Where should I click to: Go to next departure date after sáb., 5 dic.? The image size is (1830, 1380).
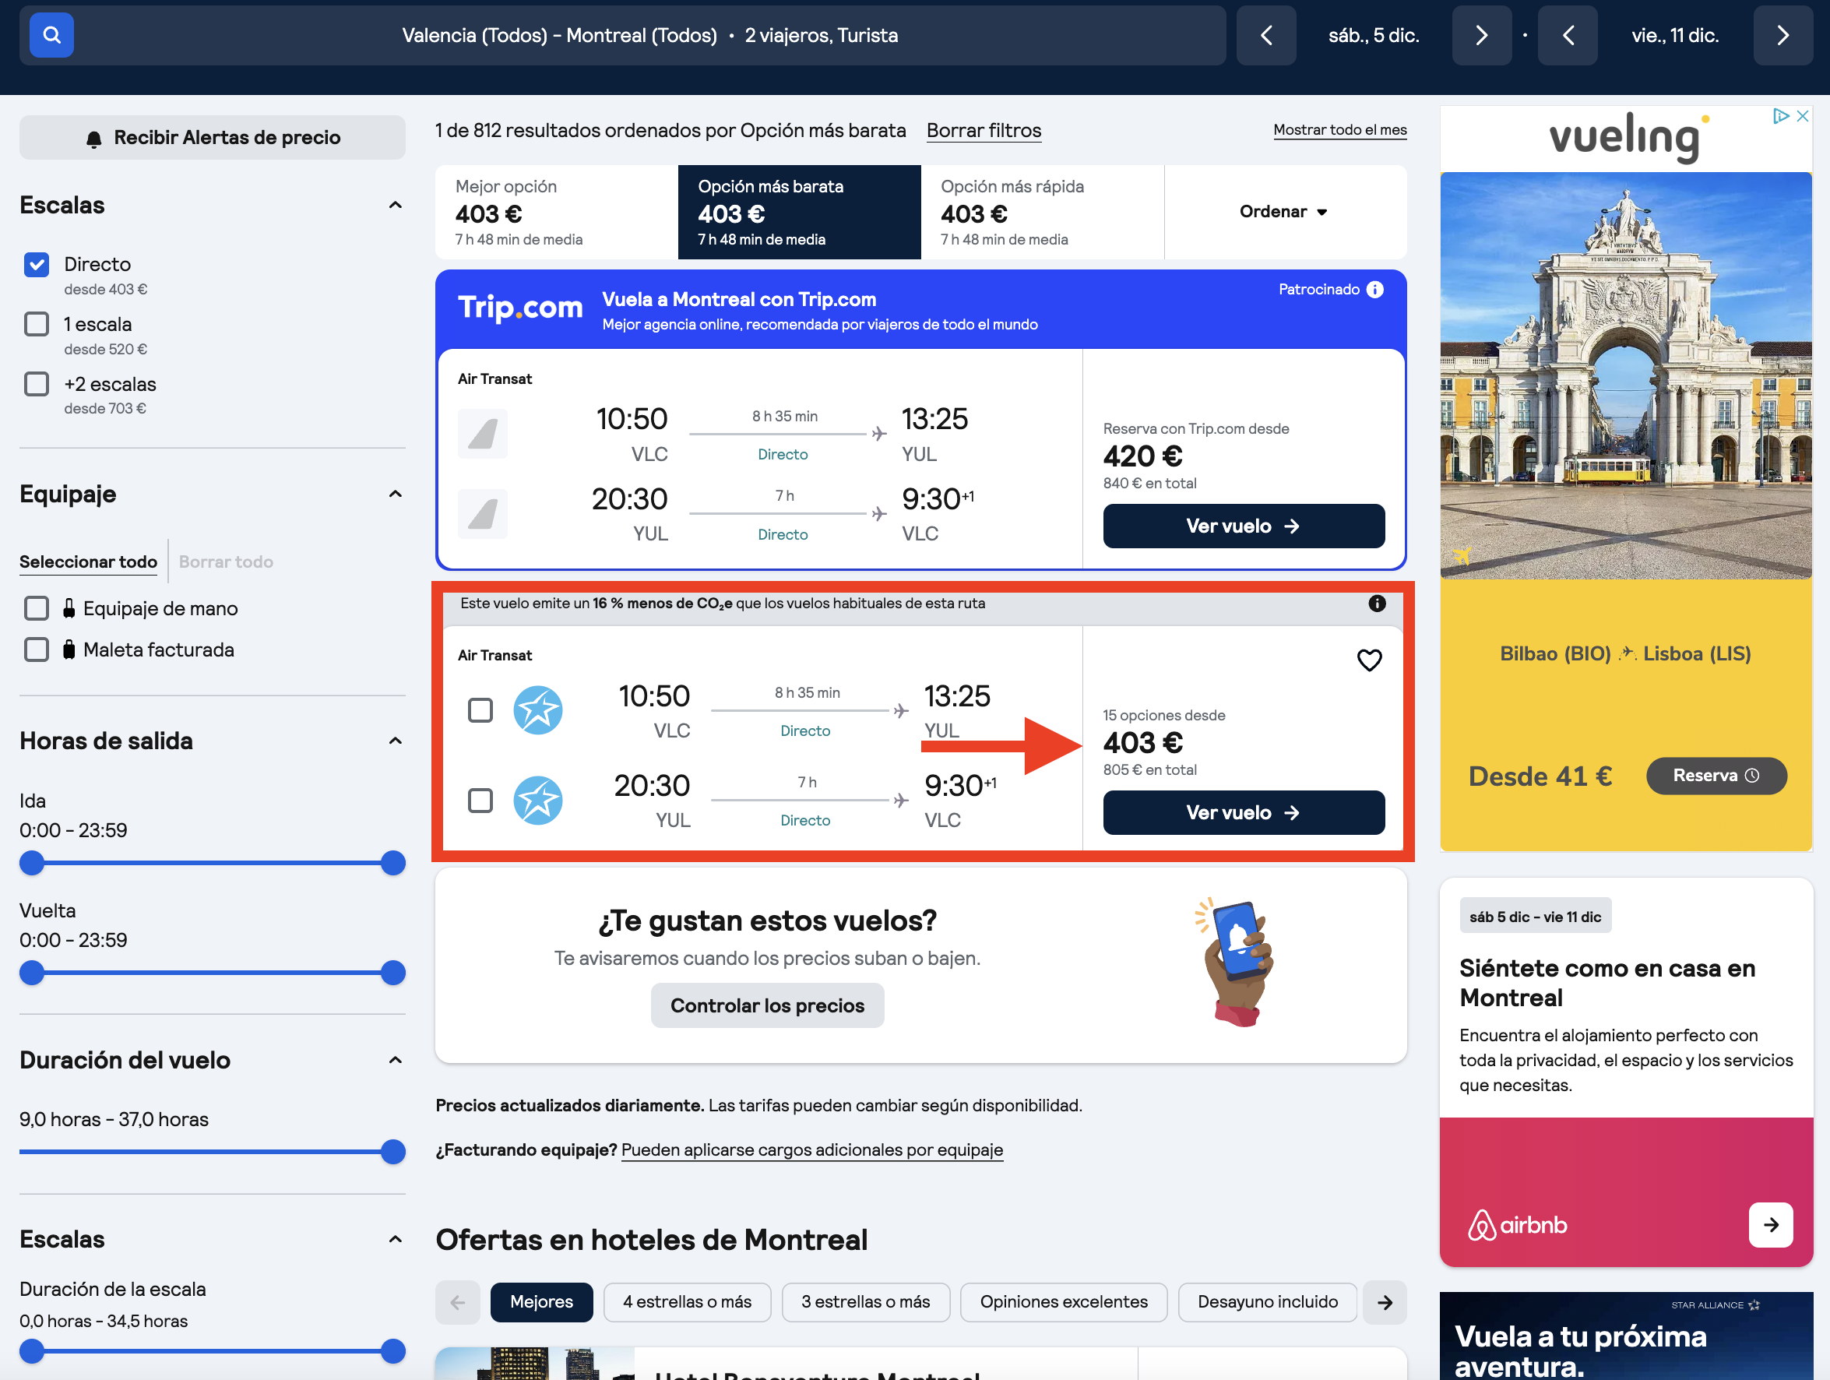pyautogui.click(x=1481, y=35)
